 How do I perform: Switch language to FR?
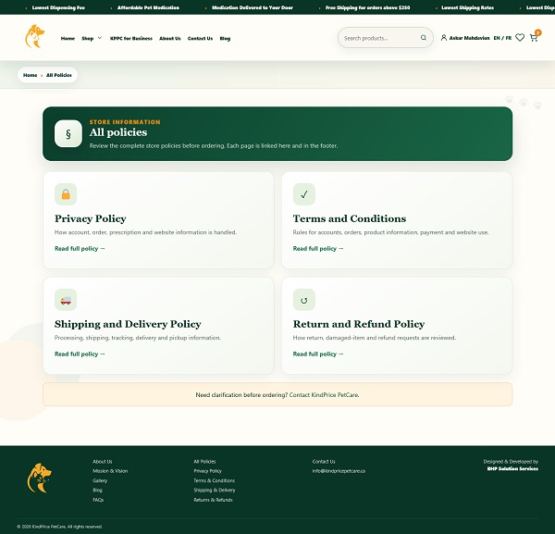(x=509, y=38)
